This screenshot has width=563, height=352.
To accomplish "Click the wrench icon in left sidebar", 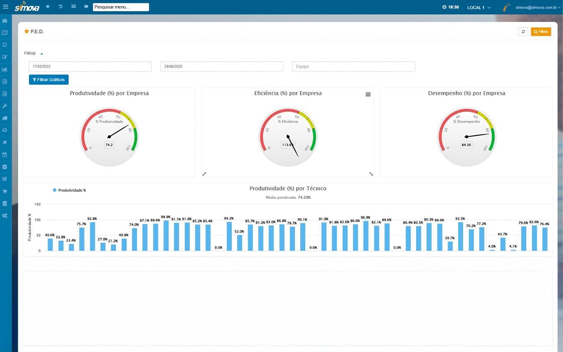I will pyautogui.click(x=5, y=106).
